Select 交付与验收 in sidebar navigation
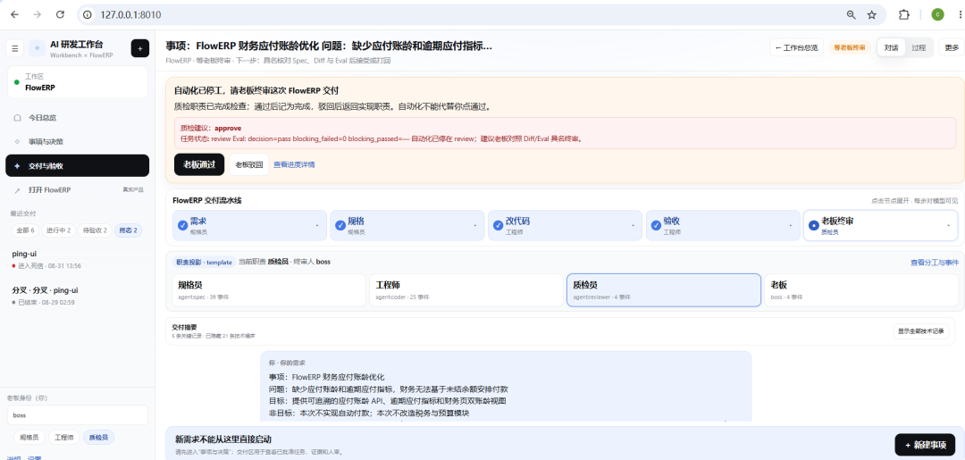 (77, 166)
